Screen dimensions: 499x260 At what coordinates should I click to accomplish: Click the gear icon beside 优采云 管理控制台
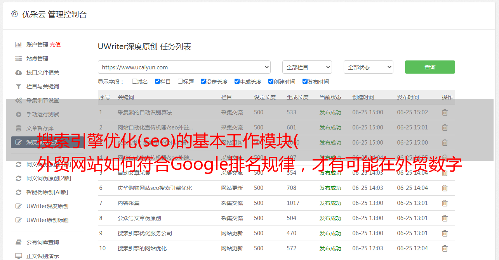14,14
